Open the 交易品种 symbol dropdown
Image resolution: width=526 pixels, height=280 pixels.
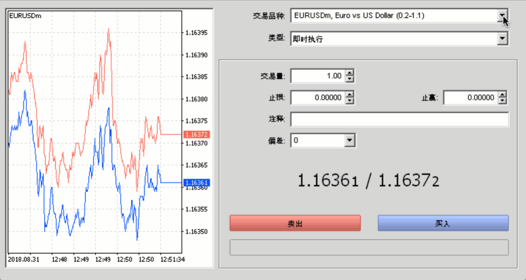pos(503,15)
